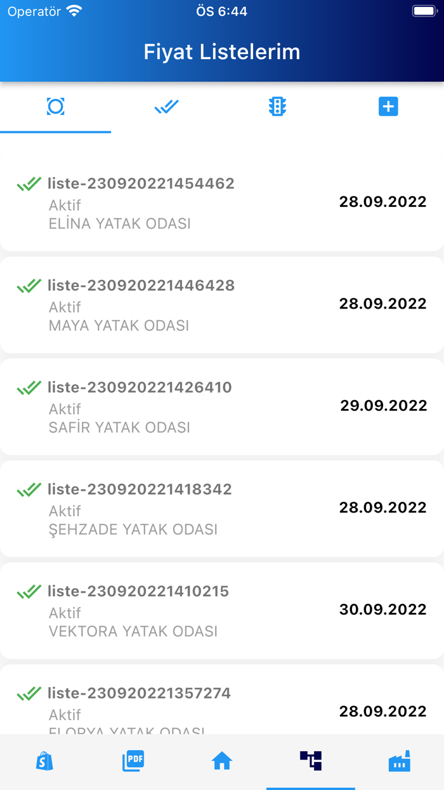Image resolution: width=444 pixels, height=790 pixels.
Task: Toggle active status checkmark on liste-230920221454462
Action: click(x=30, y=184)
